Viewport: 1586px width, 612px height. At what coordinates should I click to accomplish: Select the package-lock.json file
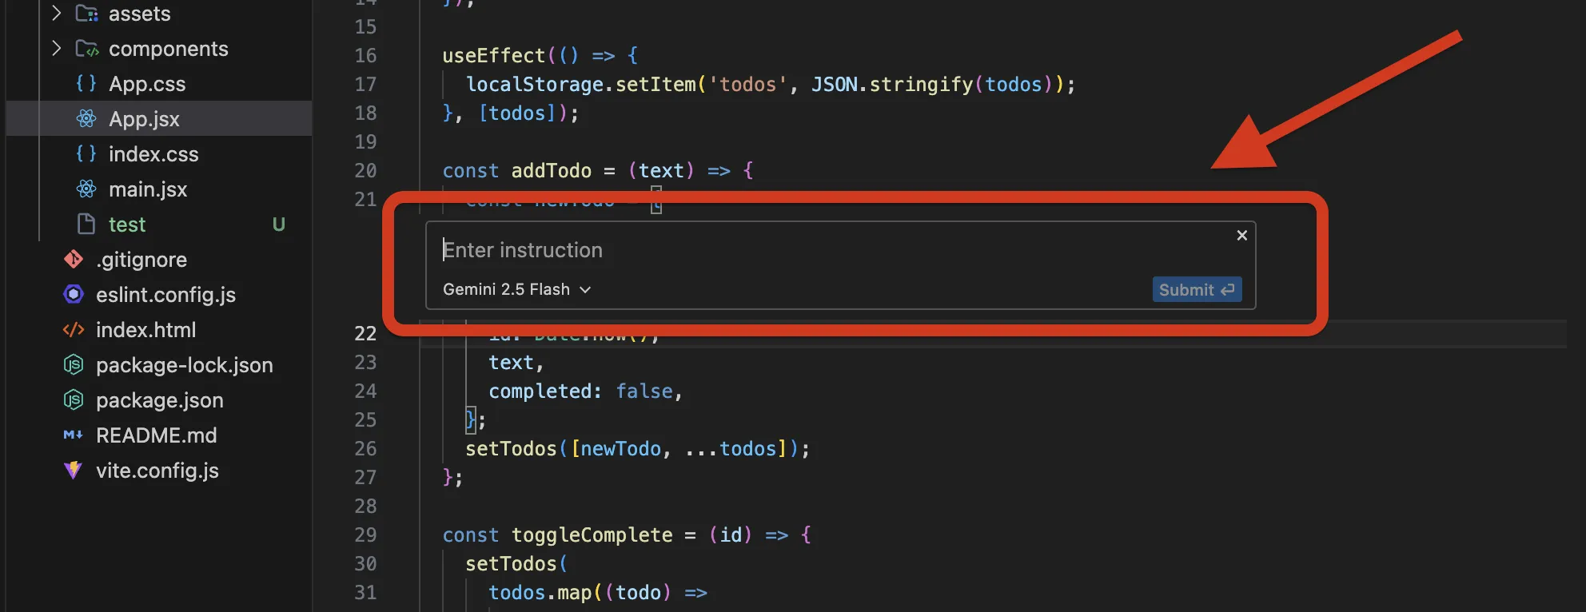click(184, 365)
